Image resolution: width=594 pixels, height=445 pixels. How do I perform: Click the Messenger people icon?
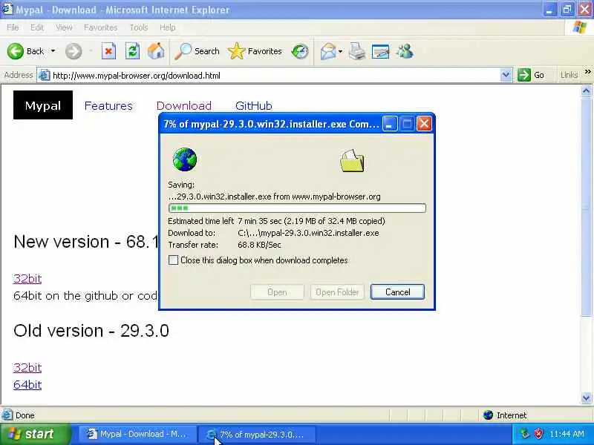405,51
